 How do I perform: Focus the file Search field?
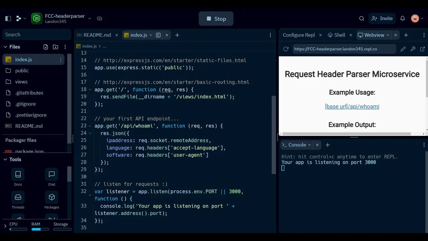coord(37,34)
